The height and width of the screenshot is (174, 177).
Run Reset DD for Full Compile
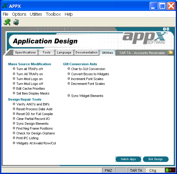[x=35, y=114]
